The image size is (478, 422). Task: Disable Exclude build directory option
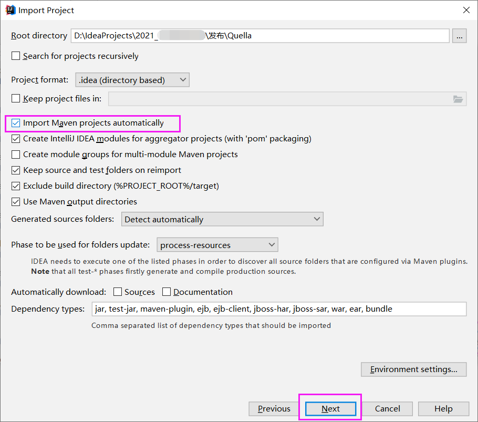(16, 186)
